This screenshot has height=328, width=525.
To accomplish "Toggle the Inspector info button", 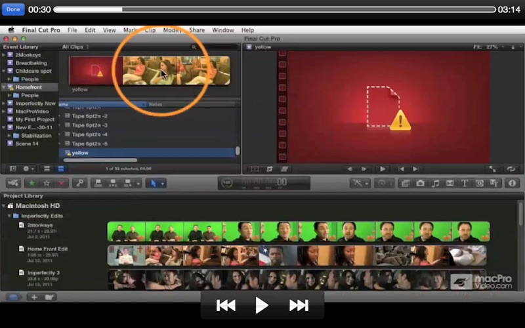I will point(513,183).
